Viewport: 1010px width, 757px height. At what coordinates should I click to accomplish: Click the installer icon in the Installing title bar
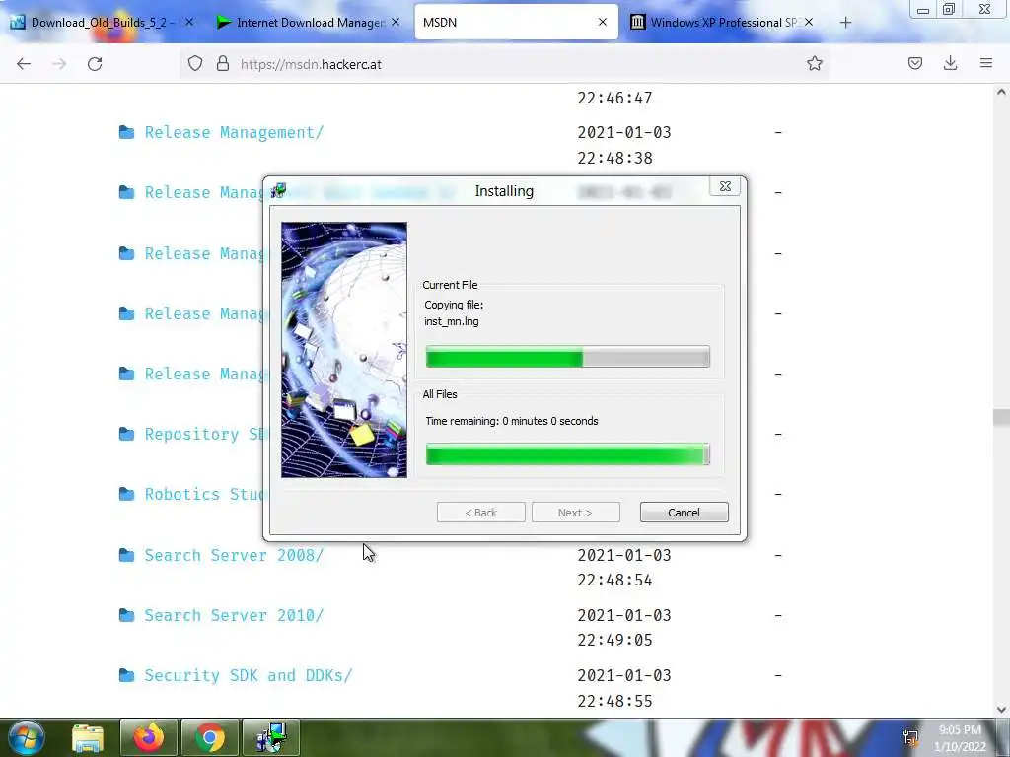point(279,190)
